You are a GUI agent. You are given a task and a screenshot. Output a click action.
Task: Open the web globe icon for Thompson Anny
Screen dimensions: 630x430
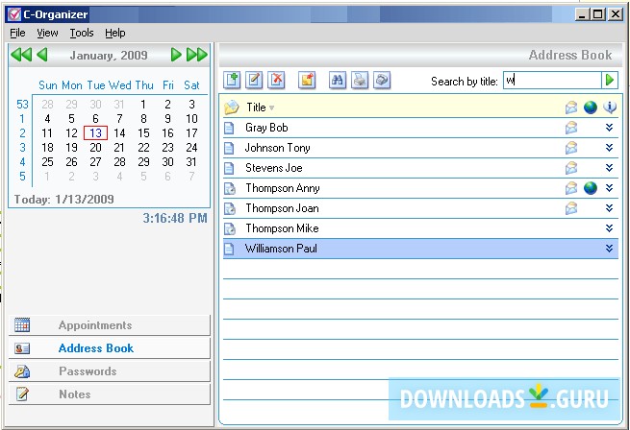click(x=591, y=188)
